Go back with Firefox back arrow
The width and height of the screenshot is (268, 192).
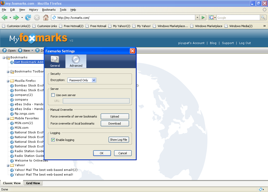click(x=5, y=17)
